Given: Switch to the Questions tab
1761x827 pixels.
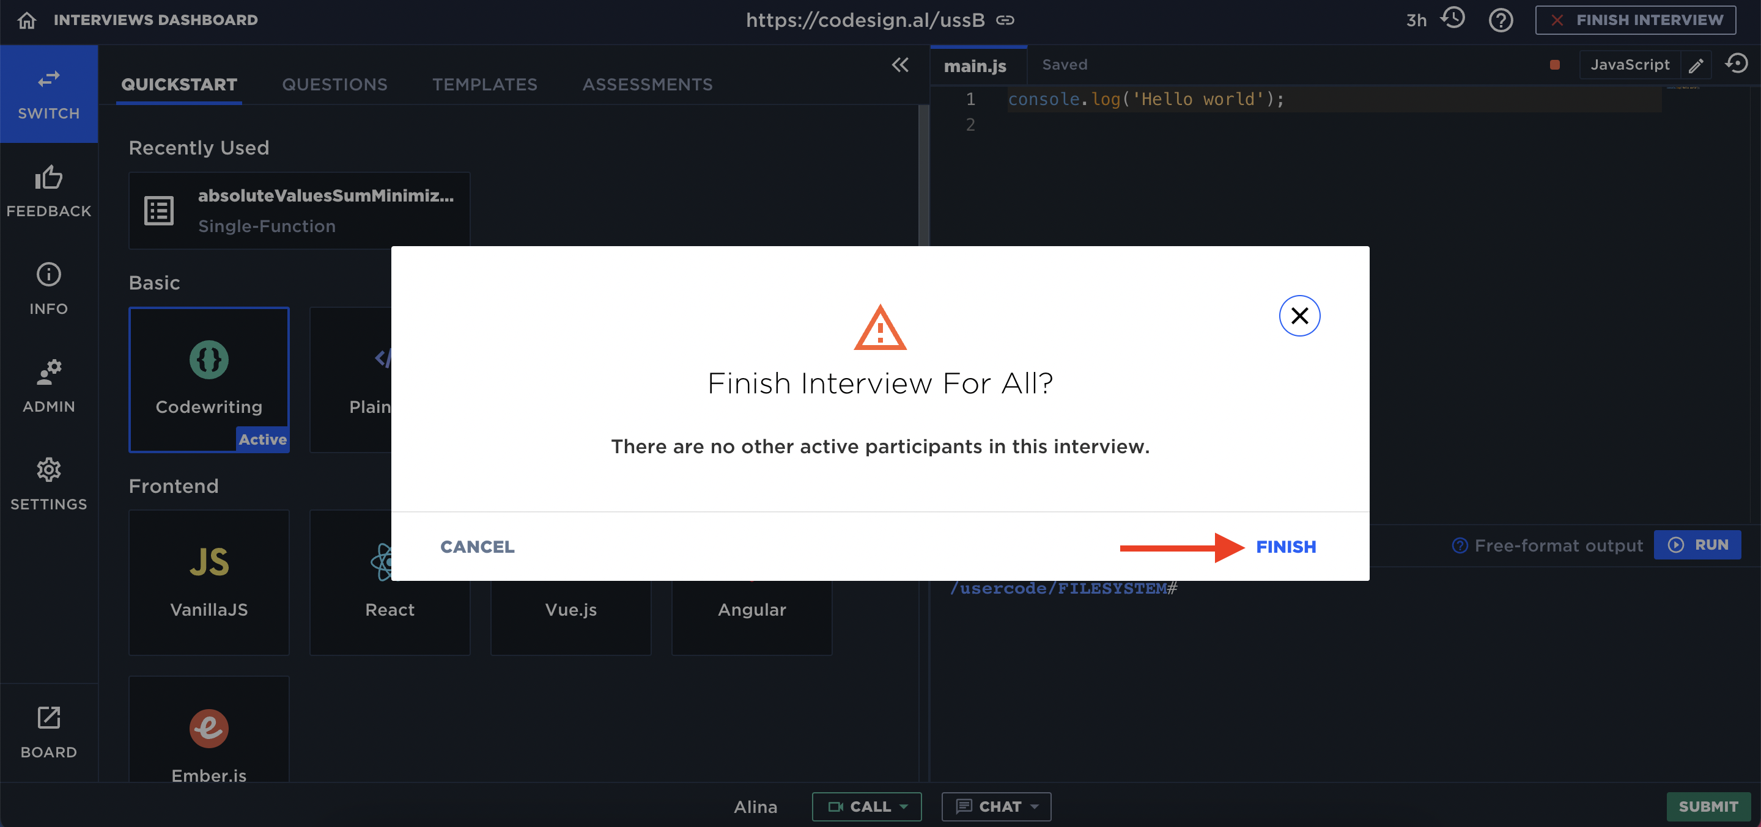Looking at the screenshot, I should click(x=335, y=84).
